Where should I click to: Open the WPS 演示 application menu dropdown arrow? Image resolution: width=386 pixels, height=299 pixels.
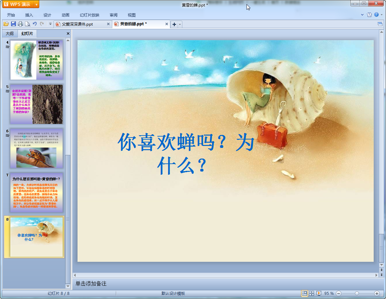pos(36,4)
